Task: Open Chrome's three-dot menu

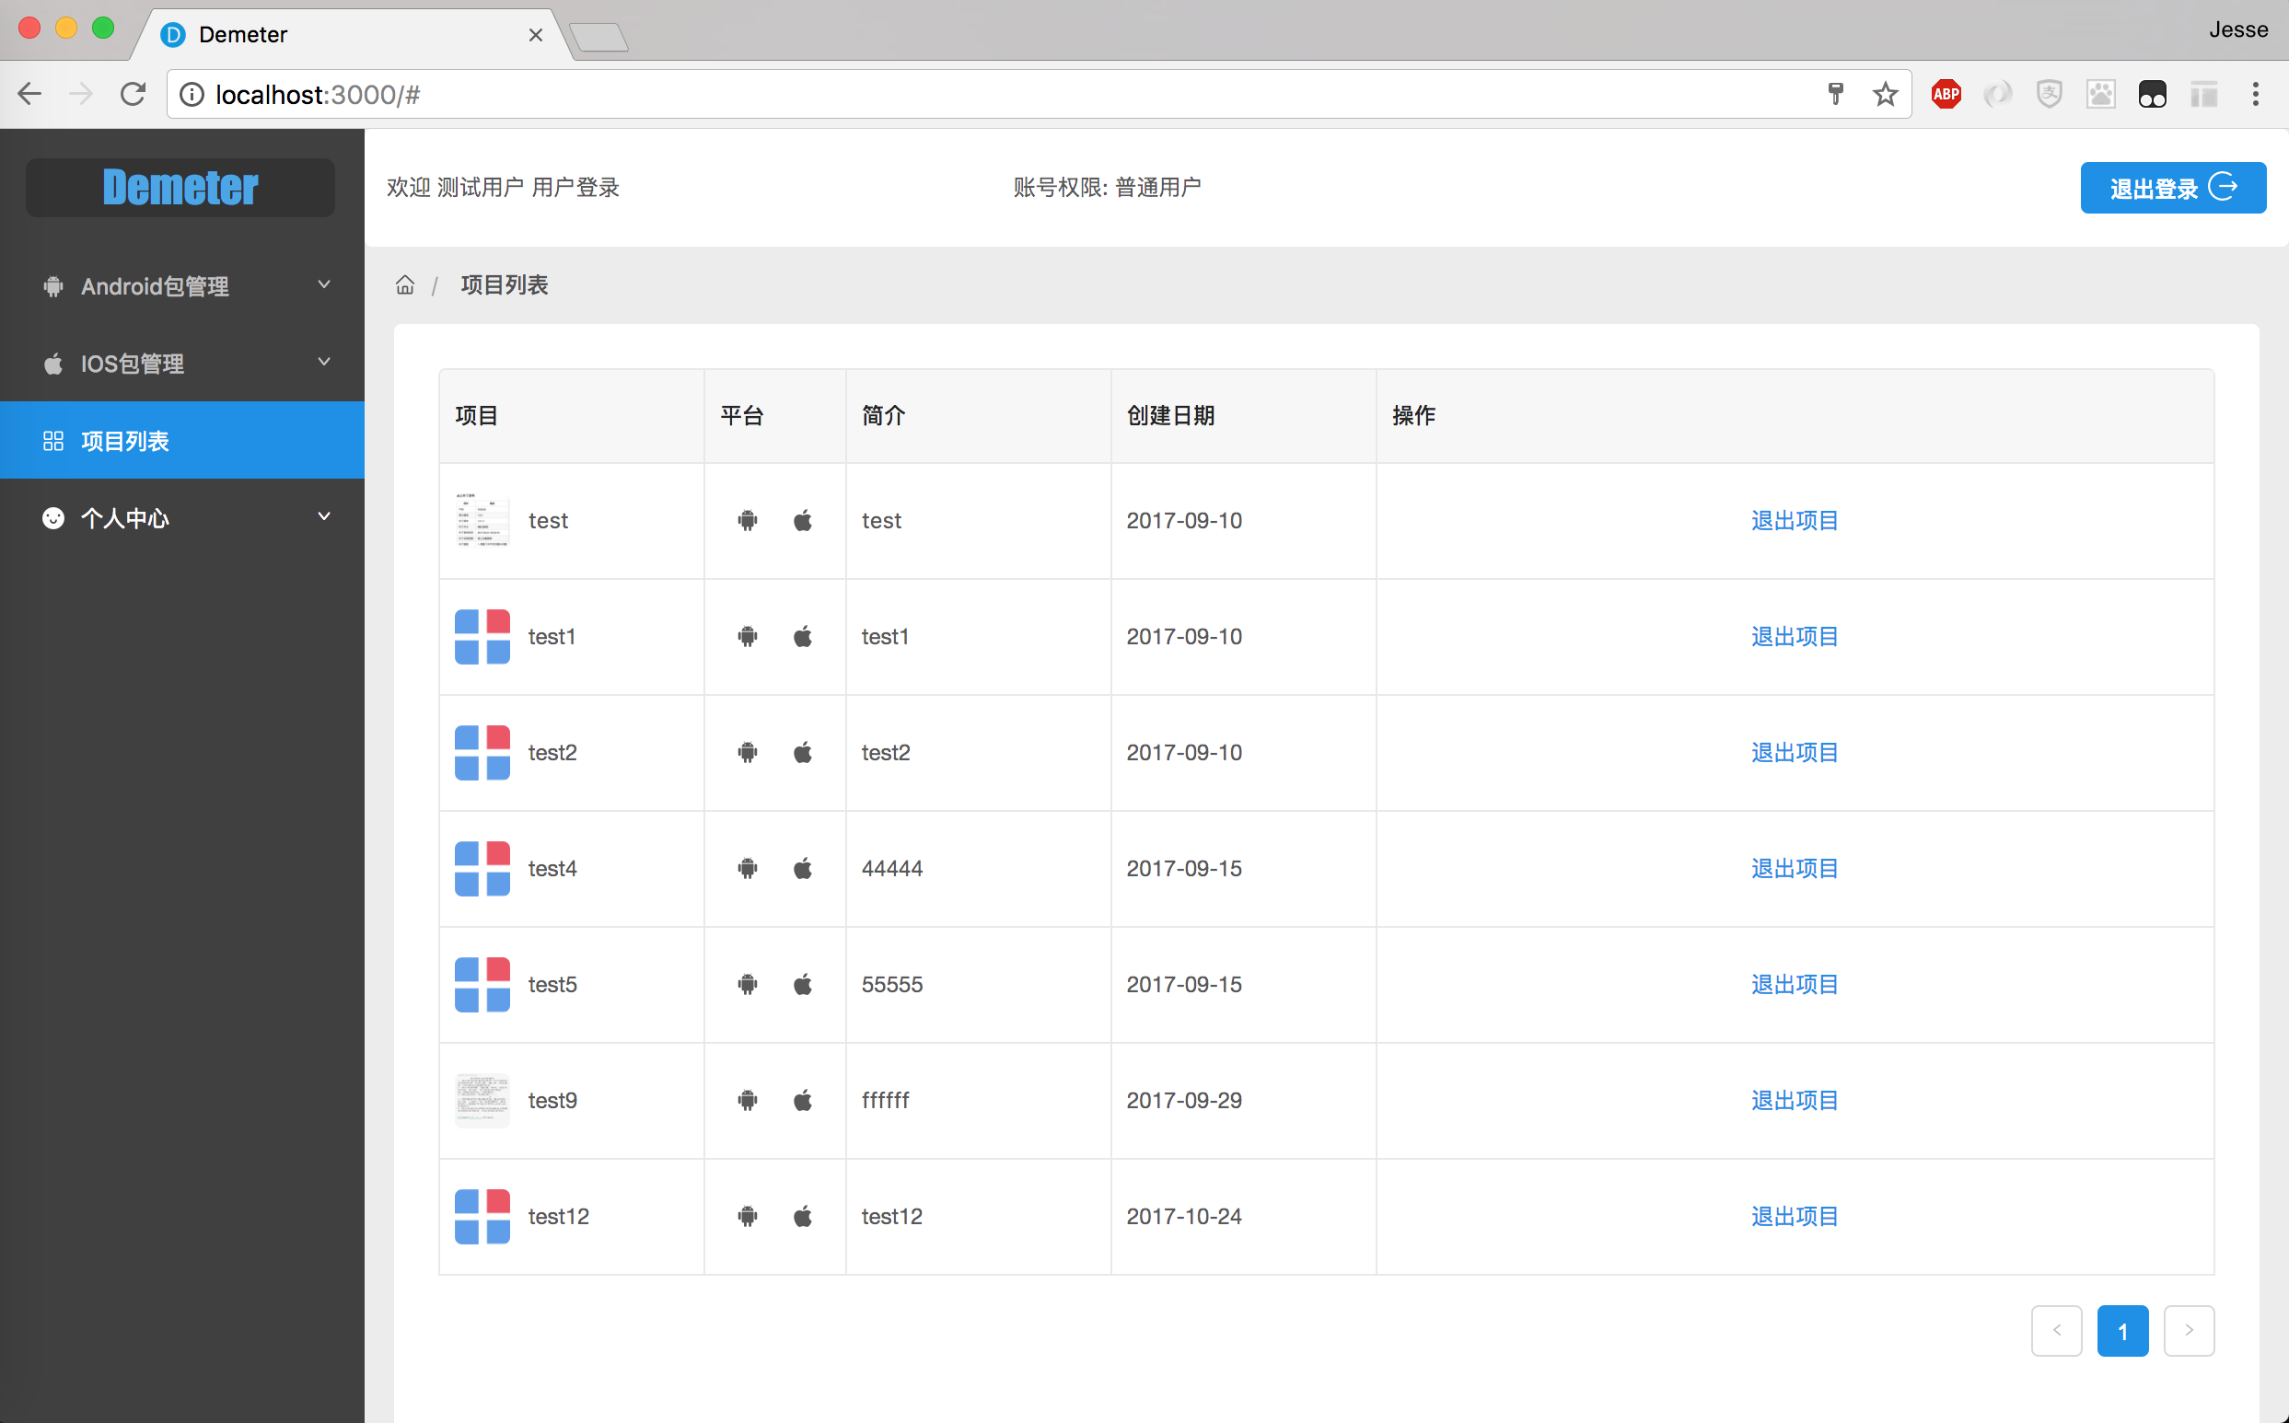Action: pos(2255,94)
